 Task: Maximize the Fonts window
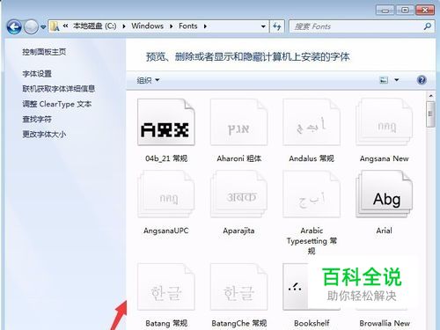click(x=405, y=11)
